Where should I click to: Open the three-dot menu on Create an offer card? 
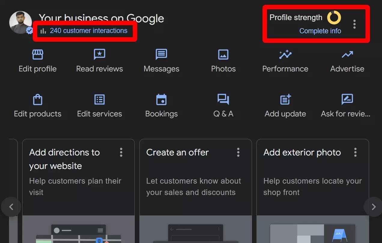coord(238,152)
